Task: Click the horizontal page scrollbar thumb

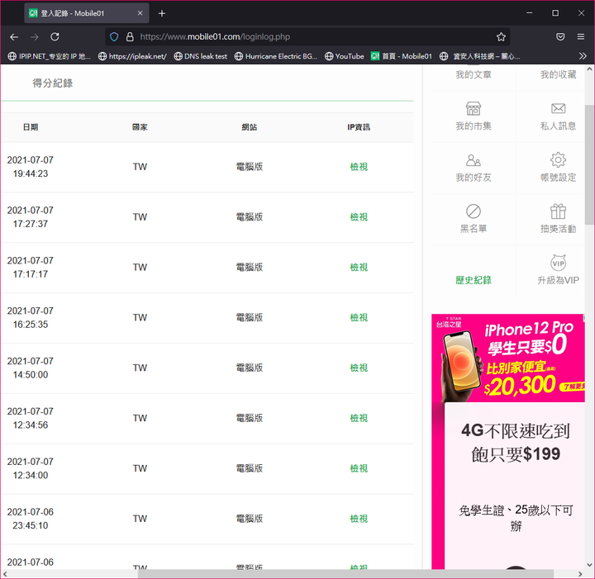Action: click(345, 574)
